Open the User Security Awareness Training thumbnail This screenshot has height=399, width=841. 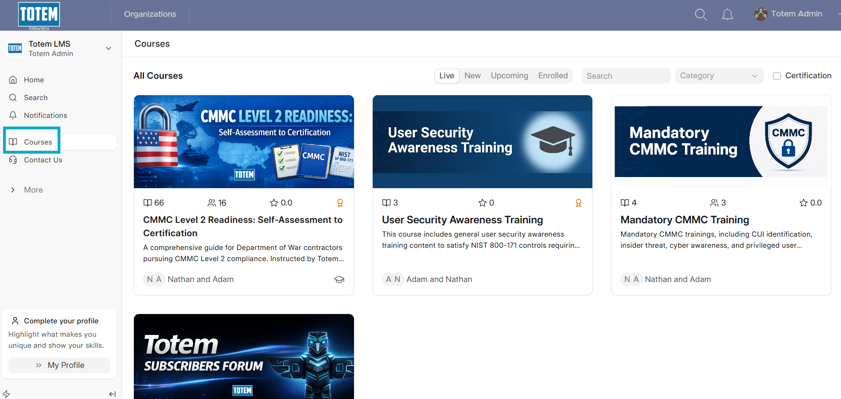[483, 141]
